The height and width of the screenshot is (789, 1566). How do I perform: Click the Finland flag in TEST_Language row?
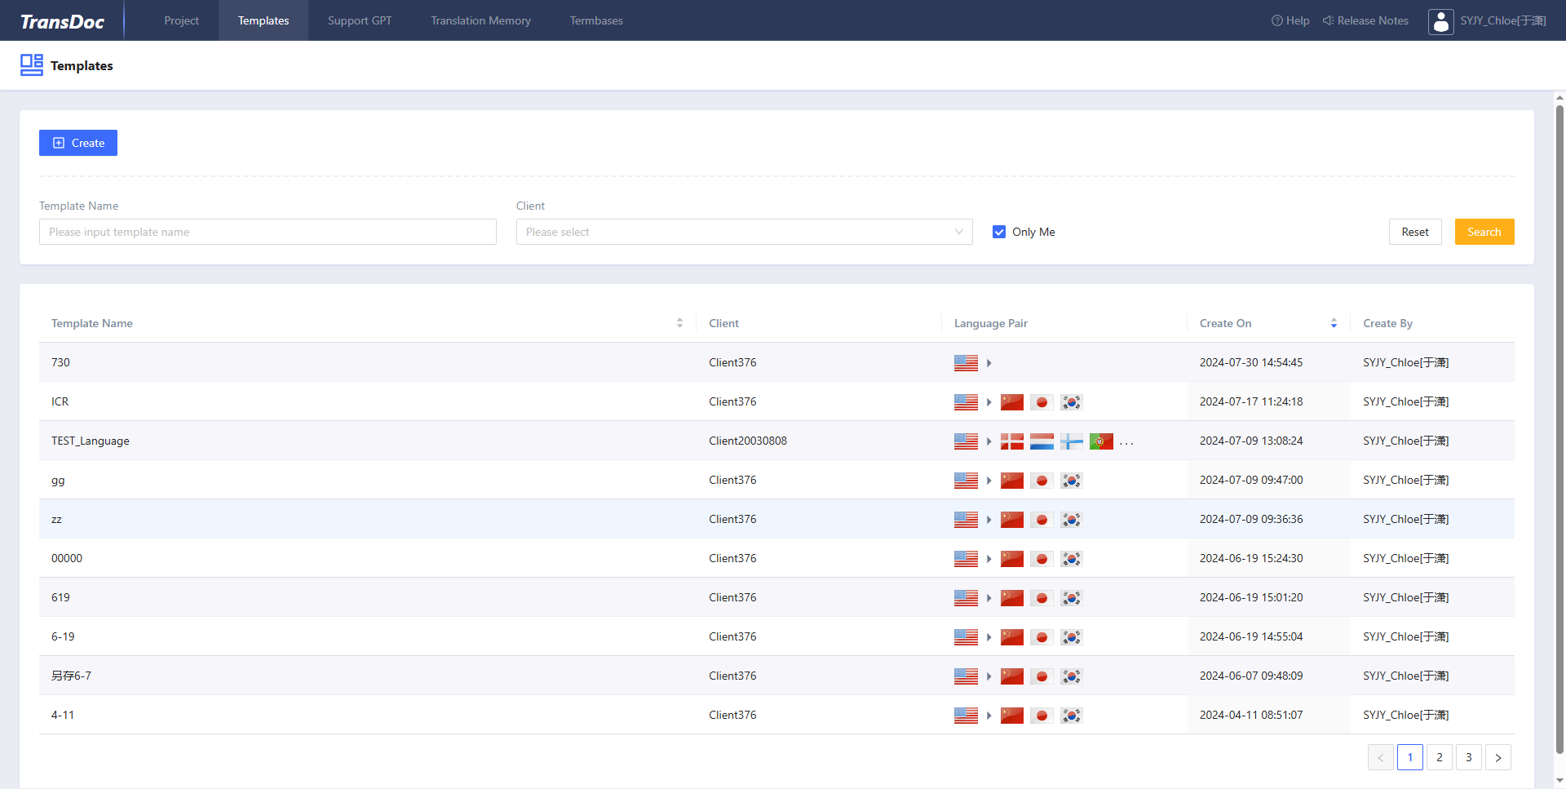click(x=1072, y=441)
